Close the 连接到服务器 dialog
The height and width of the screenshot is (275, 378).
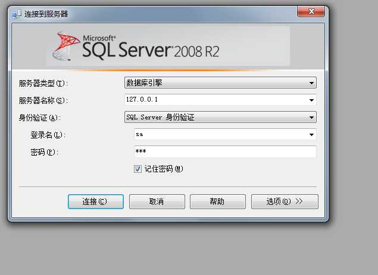click(x=311, y=11)
